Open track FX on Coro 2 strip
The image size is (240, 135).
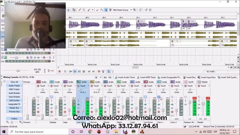coord(172,105)
